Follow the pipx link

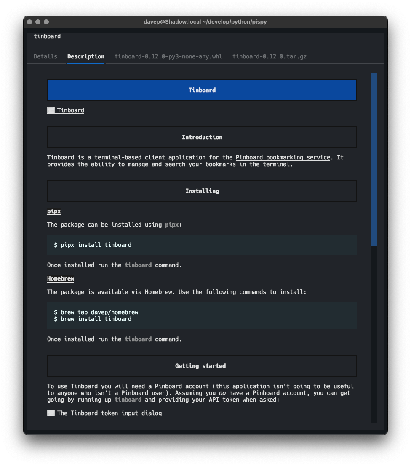[172, 224]
